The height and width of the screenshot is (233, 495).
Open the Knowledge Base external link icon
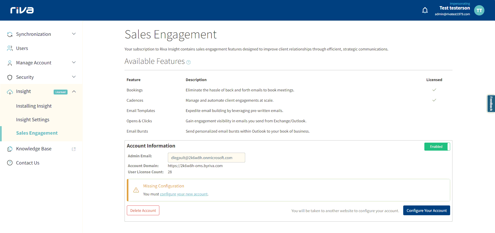(x=74, y=149)
